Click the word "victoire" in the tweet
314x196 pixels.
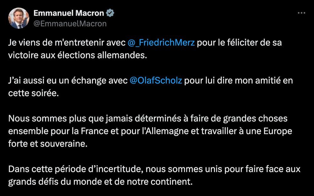[23, 55]
